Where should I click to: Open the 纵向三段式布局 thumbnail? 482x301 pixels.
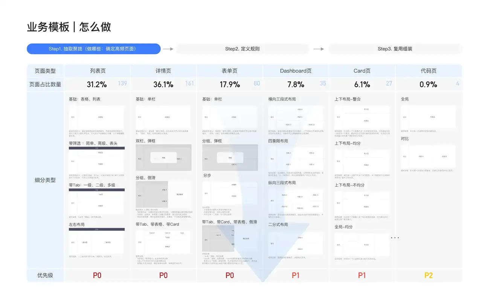296,200
